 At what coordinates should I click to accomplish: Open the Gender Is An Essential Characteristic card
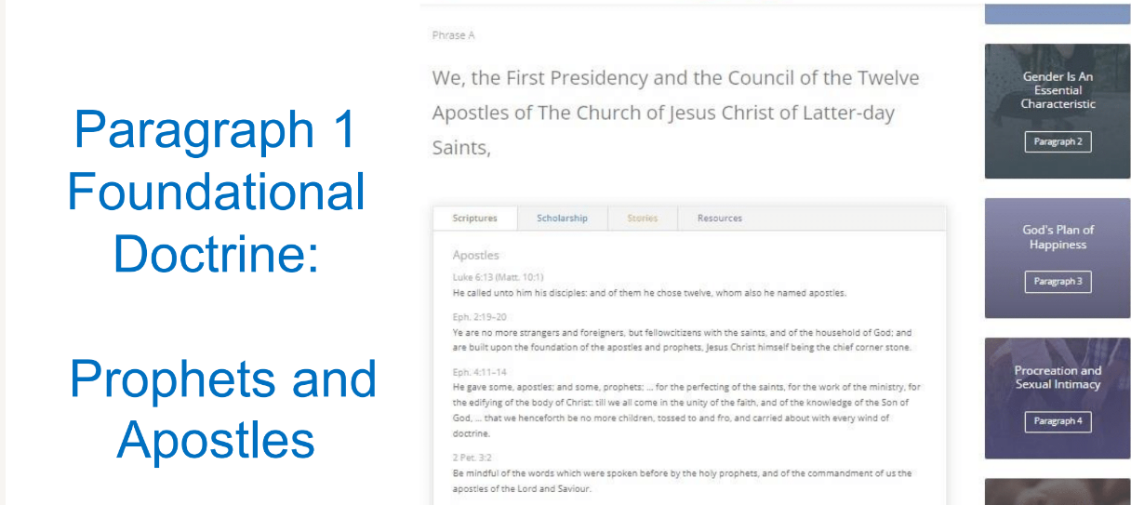[x=1058, y=90]
